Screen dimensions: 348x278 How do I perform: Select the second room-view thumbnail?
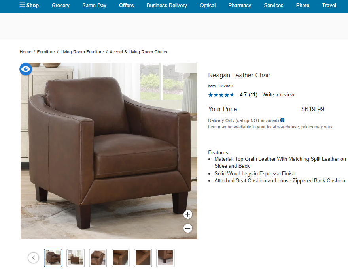76,258
